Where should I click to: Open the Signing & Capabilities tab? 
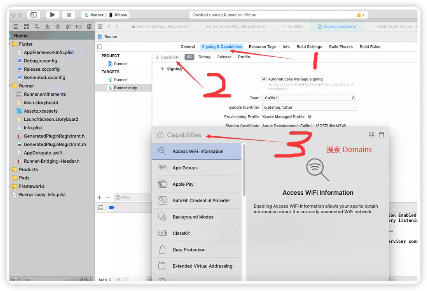(222, 47)
